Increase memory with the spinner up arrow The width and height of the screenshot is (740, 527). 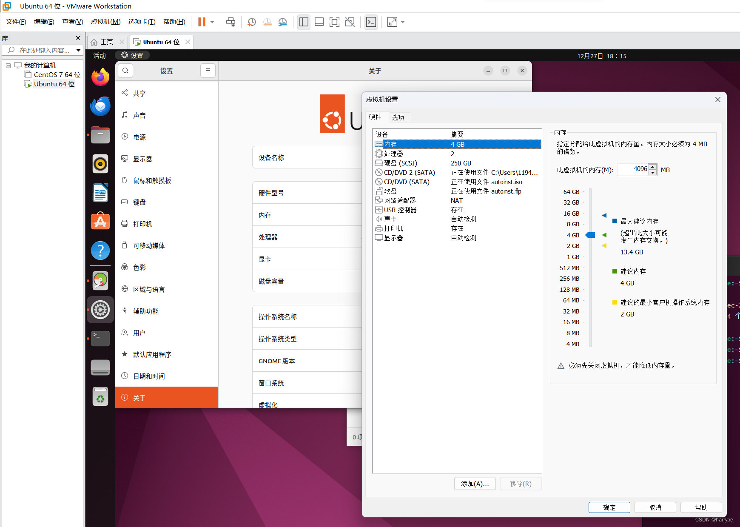click(653, 167)
